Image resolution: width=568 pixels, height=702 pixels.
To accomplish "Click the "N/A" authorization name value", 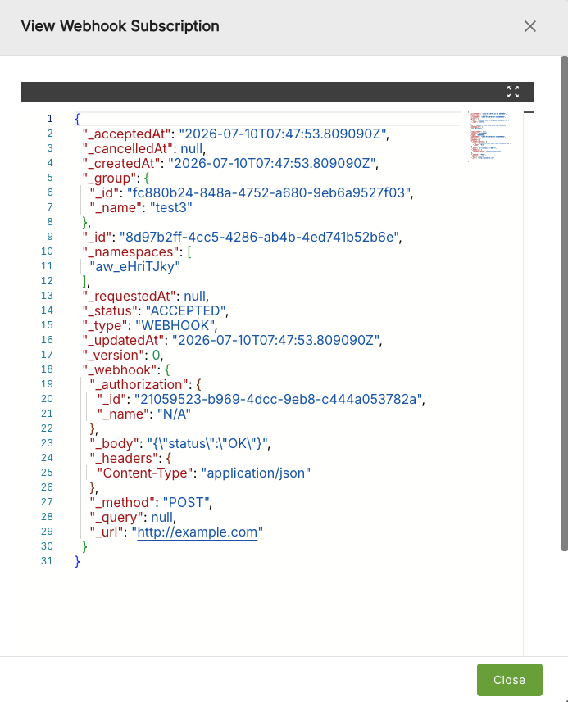I will click(x=175, y=414).
